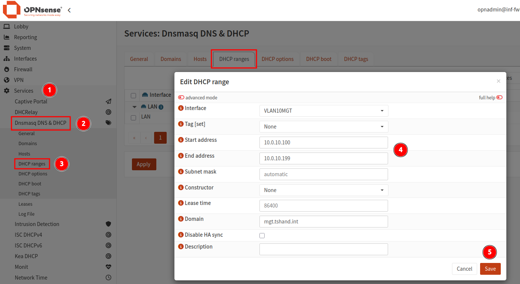
Task: Enable the Disable HA sync checkbox
Action: point(262,235)
